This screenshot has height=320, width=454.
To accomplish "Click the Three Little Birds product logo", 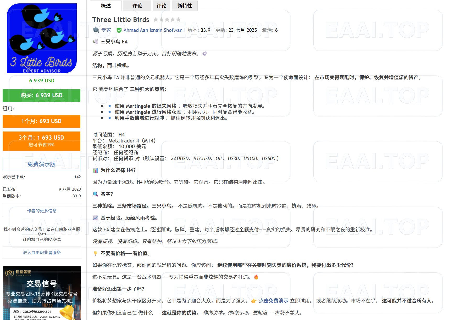I will [x=42, y=38].
